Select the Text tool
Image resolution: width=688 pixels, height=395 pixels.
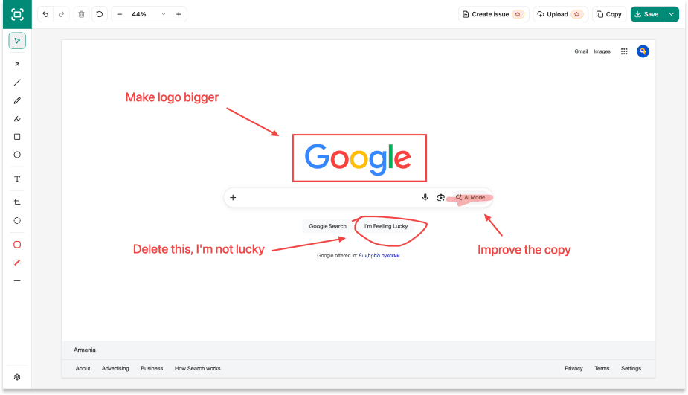pos(17,179)
